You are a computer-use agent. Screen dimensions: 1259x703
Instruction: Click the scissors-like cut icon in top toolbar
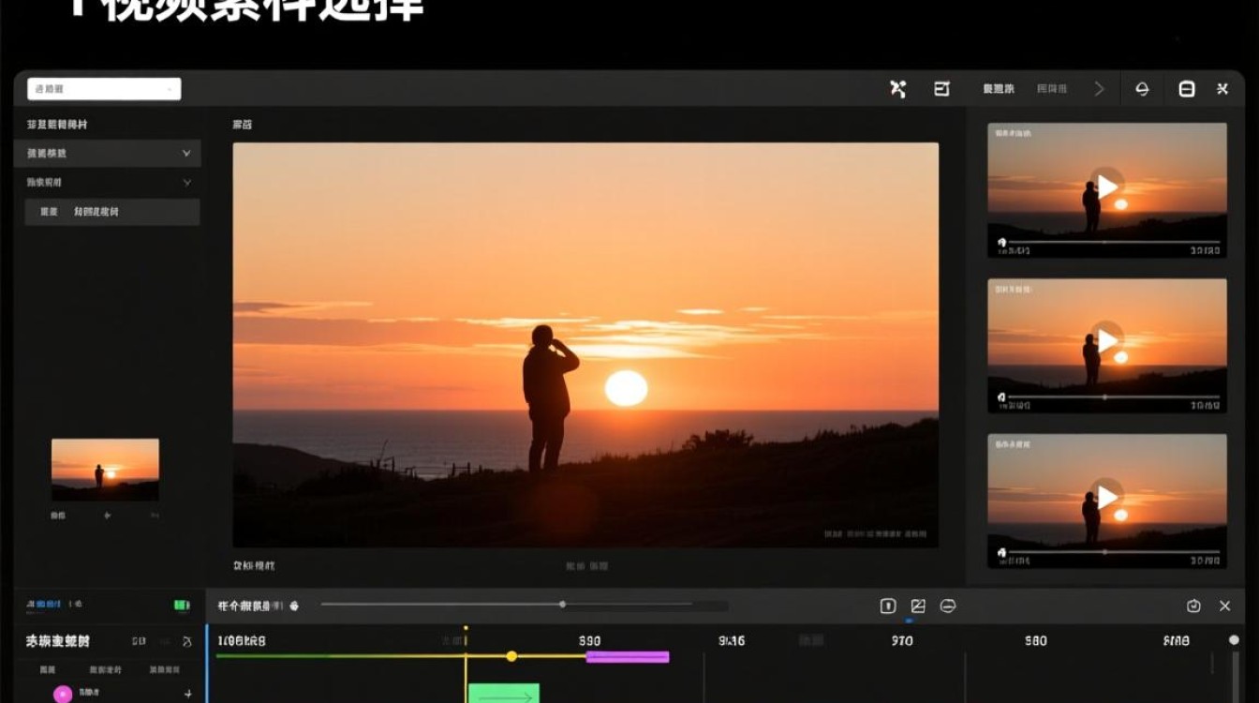pos(897,89)
